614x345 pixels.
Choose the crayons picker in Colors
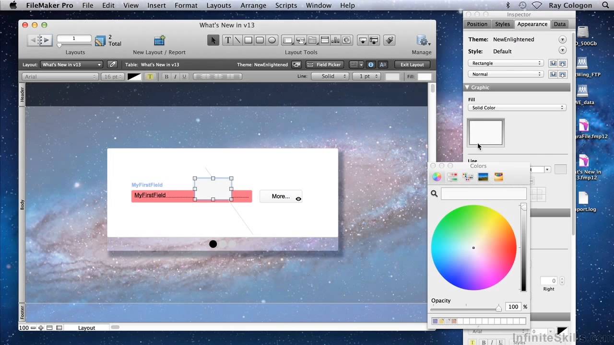coord(498,177)
